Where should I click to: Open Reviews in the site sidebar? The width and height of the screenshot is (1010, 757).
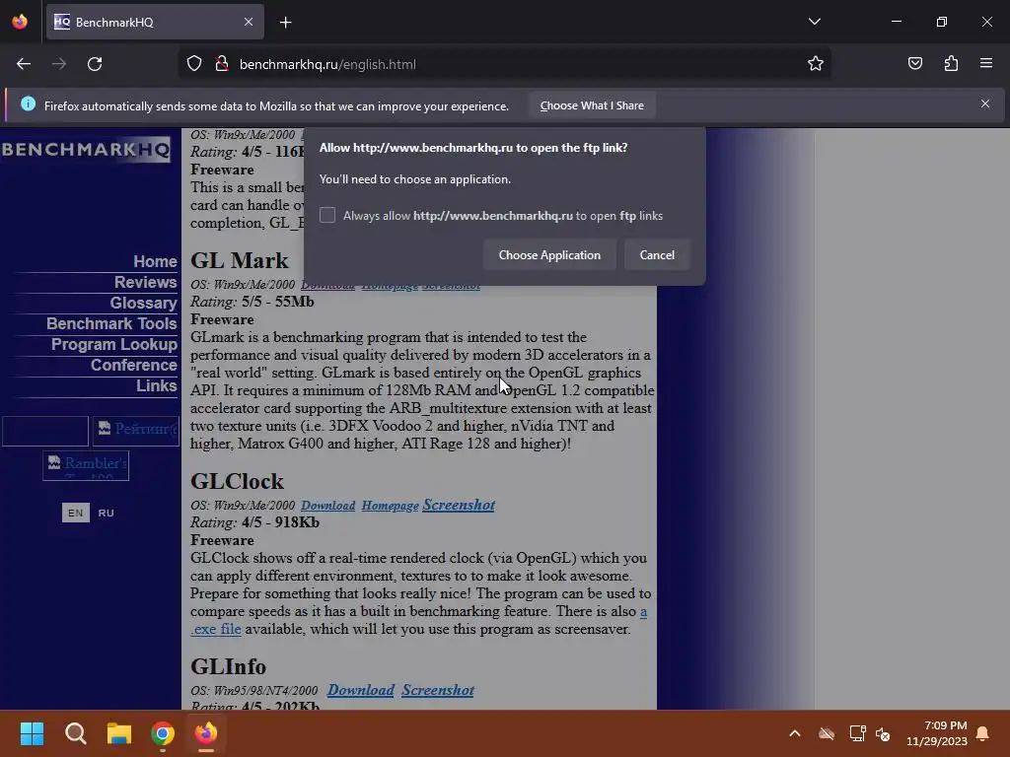point(146,282)
